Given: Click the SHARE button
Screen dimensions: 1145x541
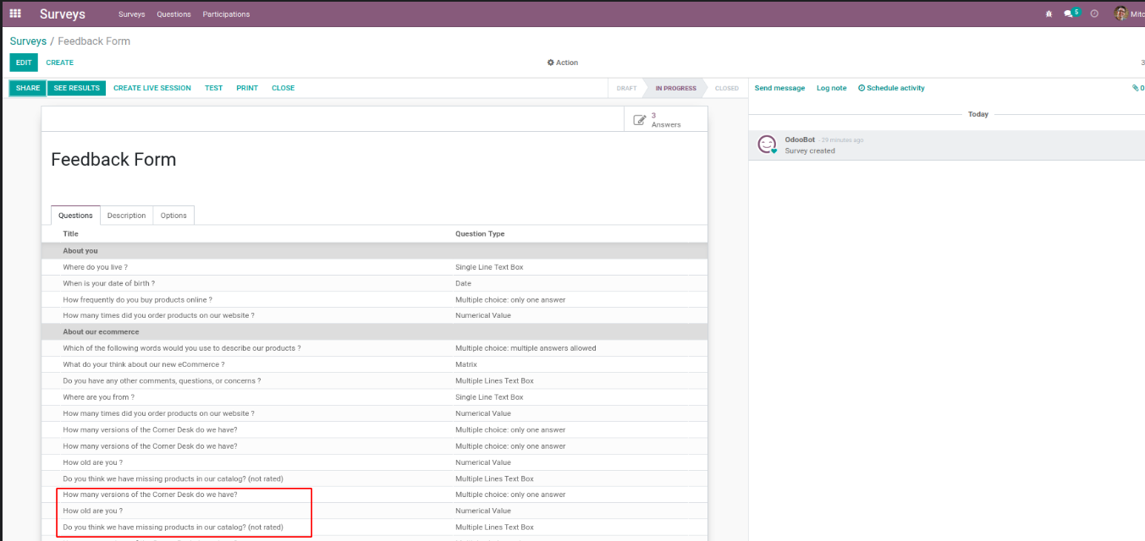Looking at the screenshot, I should [x=28, y=88].
